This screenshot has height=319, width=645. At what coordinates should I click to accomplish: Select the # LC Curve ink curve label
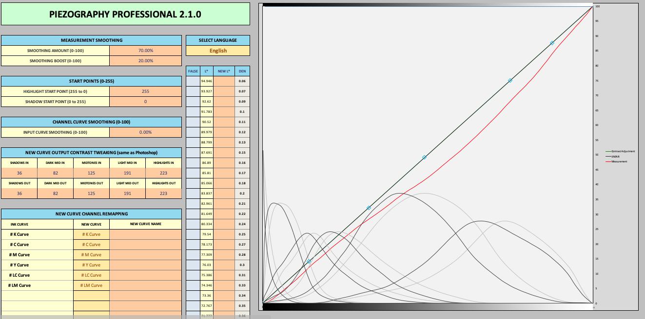point(20,275)
